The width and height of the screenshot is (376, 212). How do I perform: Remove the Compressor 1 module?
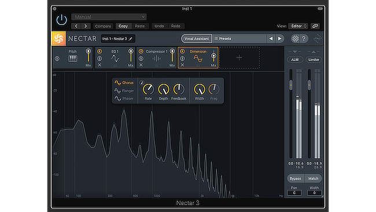pos(141,65)
